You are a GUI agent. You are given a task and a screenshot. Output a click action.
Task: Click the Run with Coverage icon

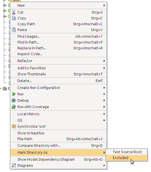(x=14, y=107)
